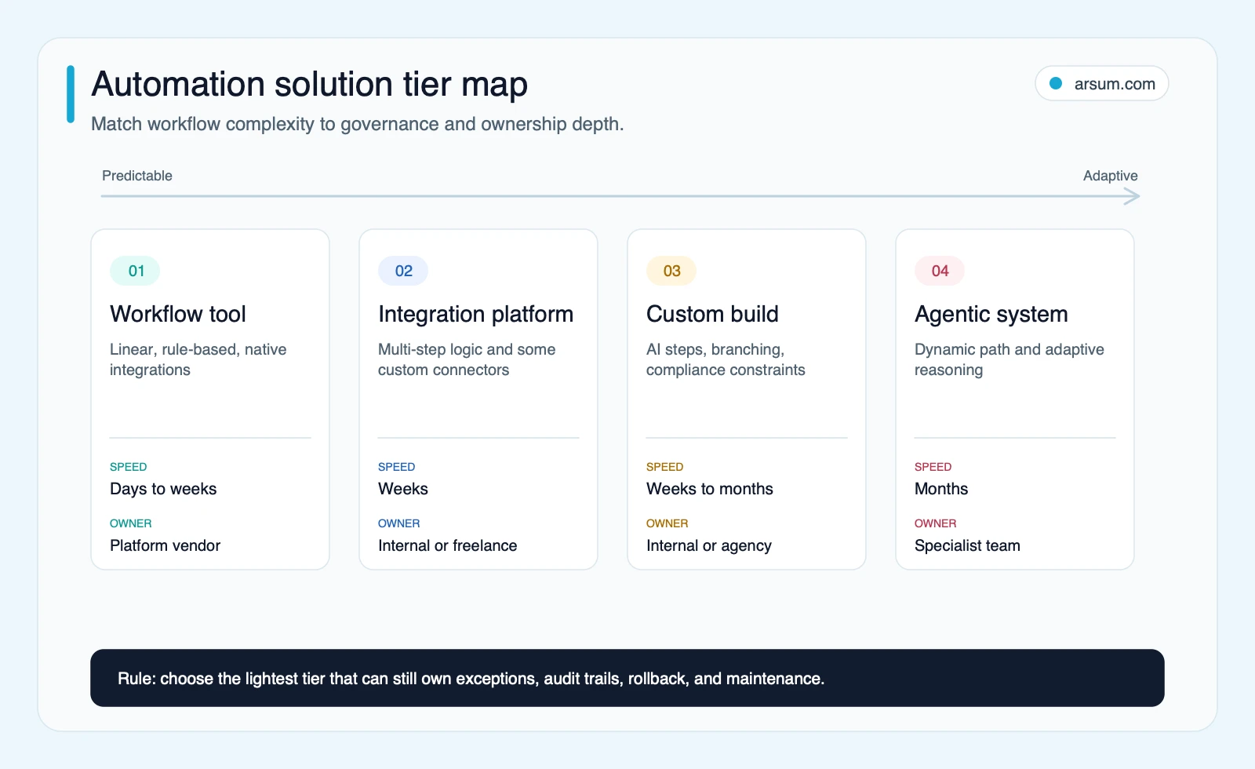Select the 04 tier number badge
Image resolution: width=1255 pixels, height=769 pixels.
(x=940, y=271)
